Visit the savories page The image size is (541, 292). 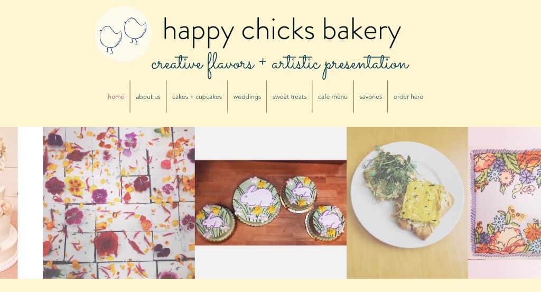click(x=370, y=97)
